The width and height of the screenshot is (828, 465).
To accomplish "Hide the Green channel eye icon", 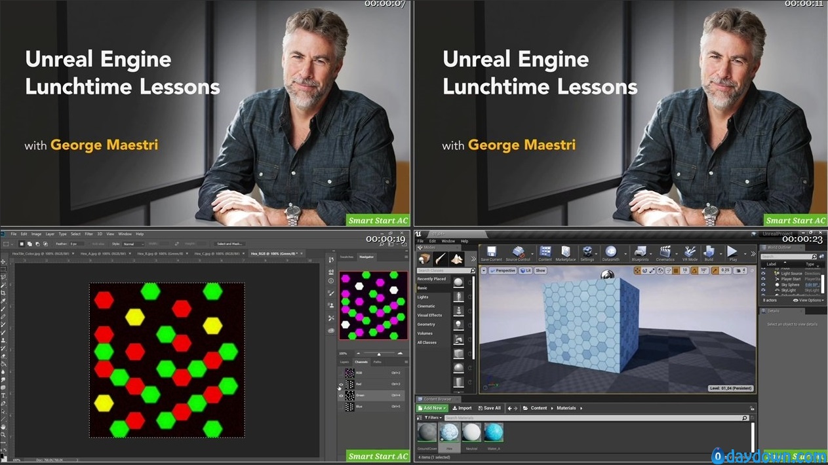I will coord(341,396).
